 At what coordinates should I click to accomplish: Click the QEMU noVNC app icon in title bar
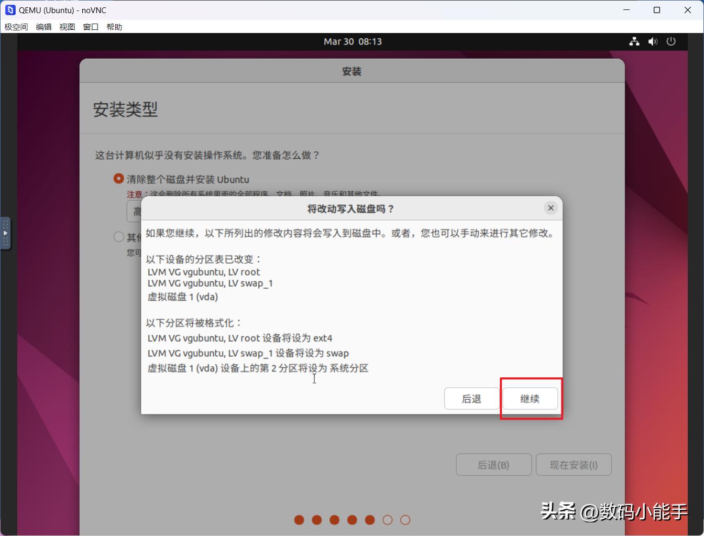click(10, 10)
